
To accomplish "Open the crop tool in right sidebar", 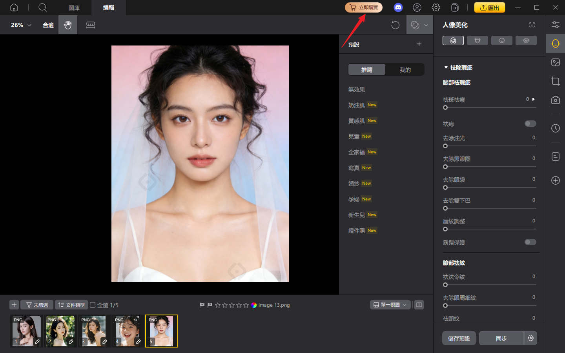I will click(555, 81).
